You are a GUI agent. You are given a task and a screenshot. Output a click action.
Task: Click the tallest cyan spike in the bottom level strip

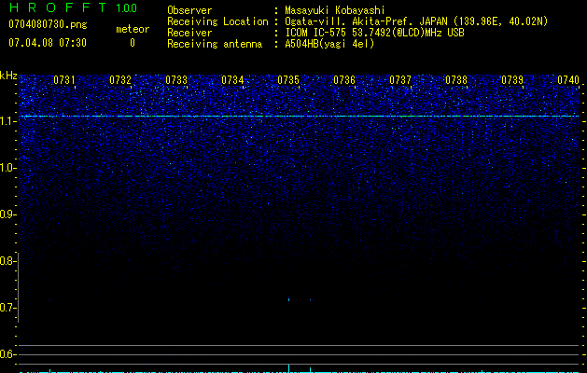click(288, 367)
